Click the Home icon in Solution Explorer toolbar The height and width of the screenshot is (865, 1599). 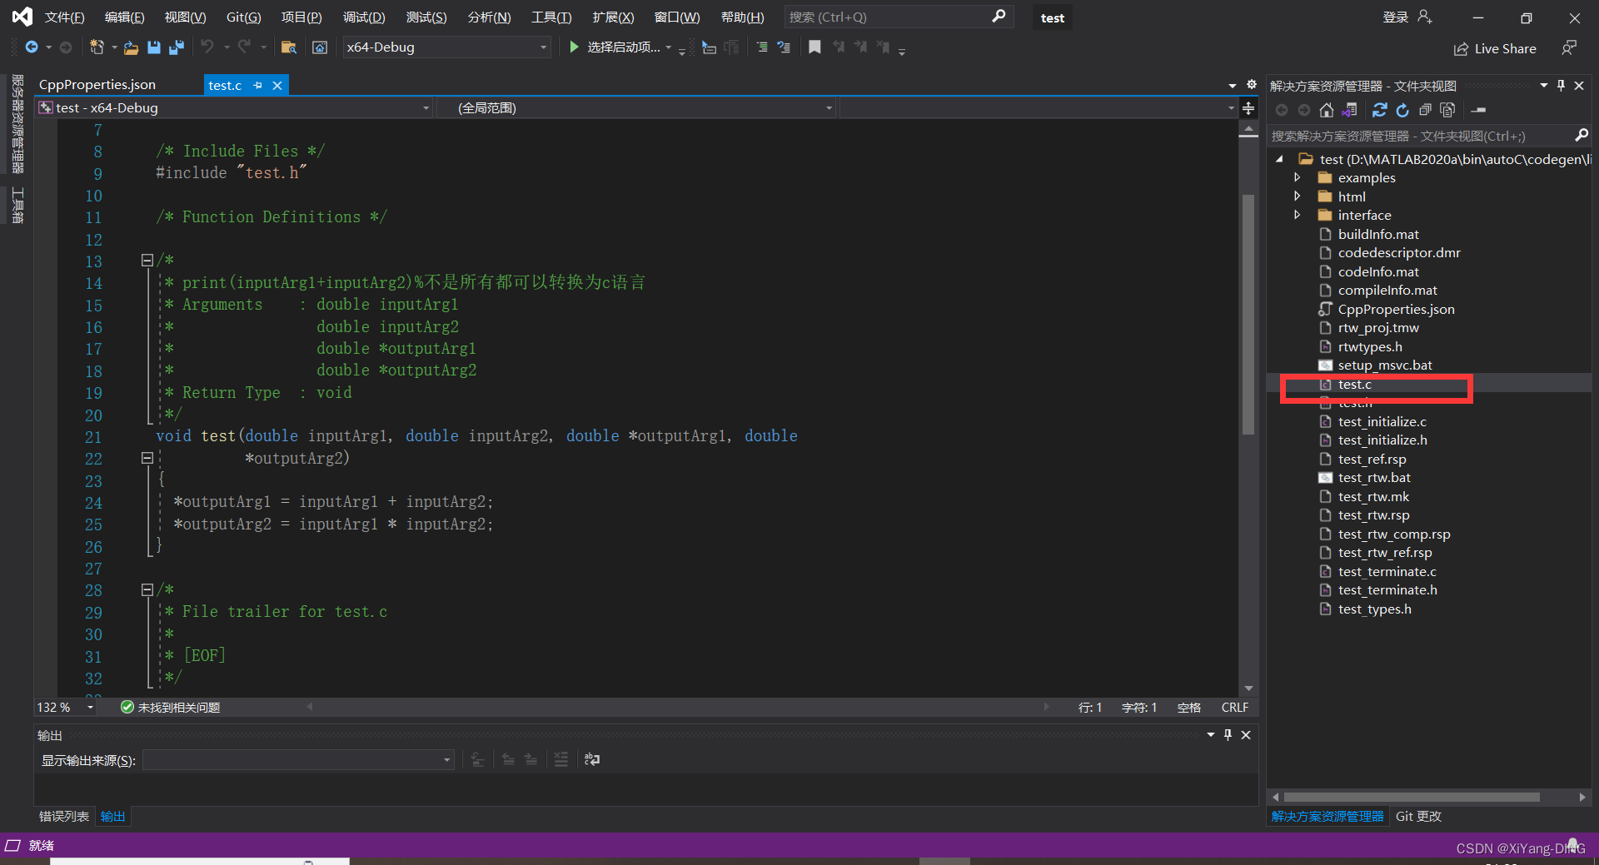1326,109
